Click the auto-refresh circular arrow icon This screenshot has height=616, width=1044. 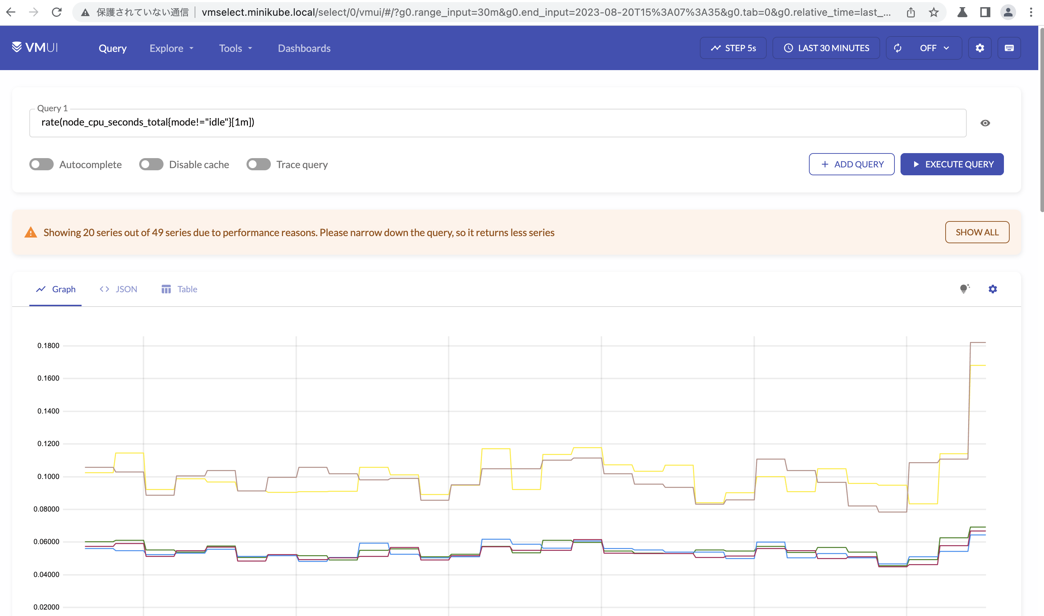(x=897, y=48)
